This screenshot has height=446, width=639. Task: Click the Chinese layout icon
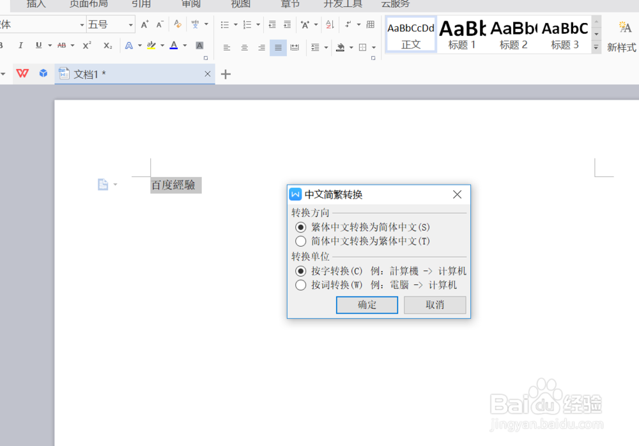click(305, 25)
